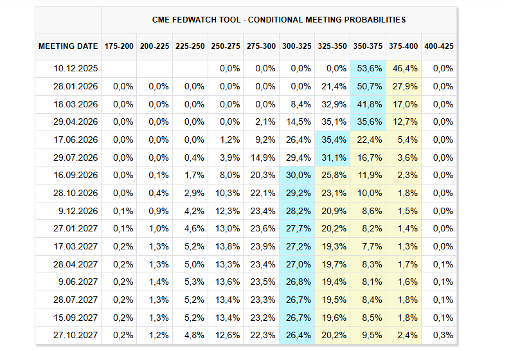
Task: Select the highlighted 35,4% cell
Action: [x=334, y=139]
